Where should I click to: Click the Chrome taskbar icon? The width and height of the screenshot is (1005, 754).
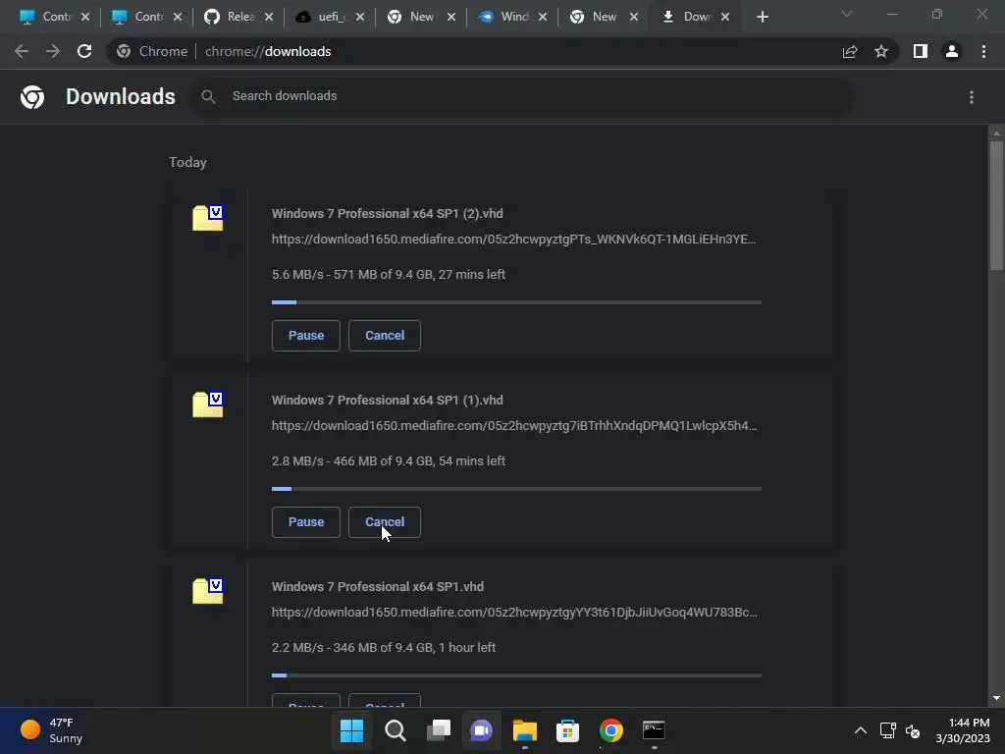pyautogui.click(x=610, y=730)
